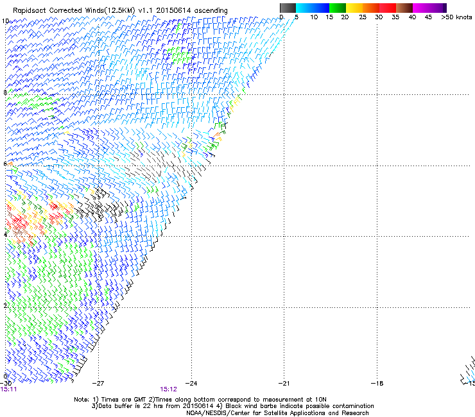Click the longitude label '-24' on the bottom axis

pos(191,384)
